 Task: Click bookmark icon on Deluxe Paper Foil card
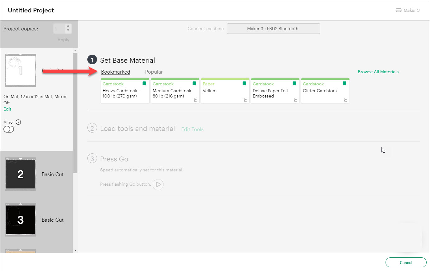[x=294, y=84]
